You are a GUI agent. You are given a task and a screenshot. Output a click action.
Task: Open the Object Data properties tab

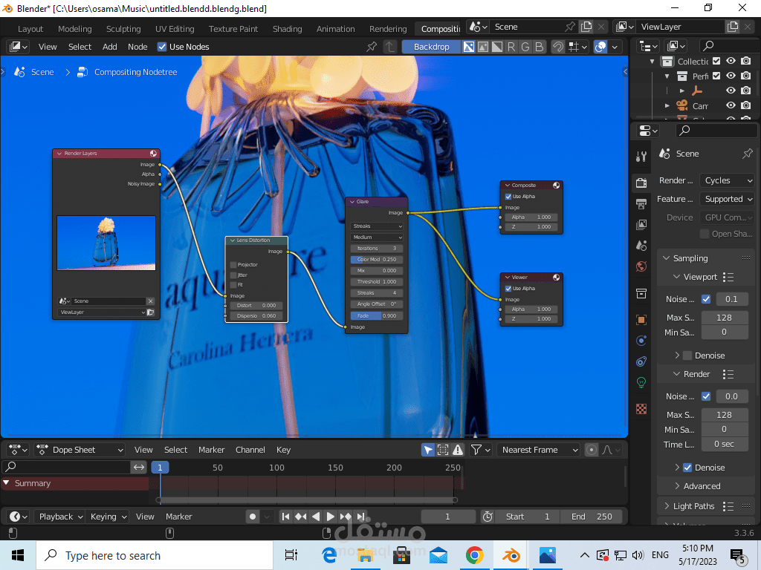point(641,383)
